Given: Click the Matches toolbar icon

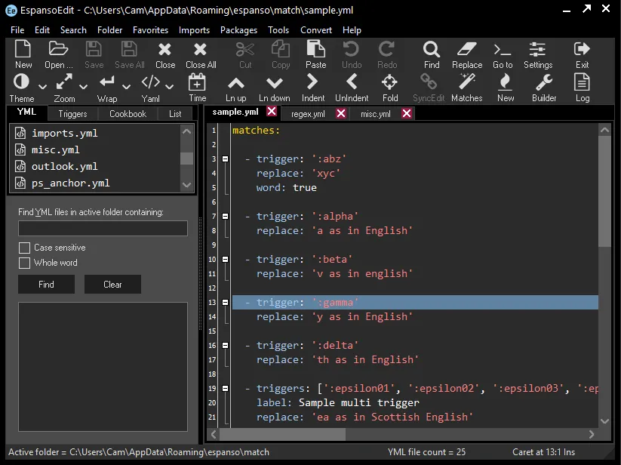Looking at the screenshot, I should (x=466, y=88).
